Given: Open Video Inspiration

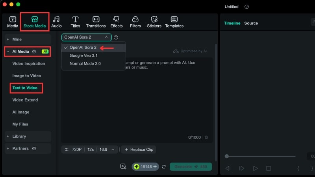Looking at the screenshot, I should click(29, 64).
